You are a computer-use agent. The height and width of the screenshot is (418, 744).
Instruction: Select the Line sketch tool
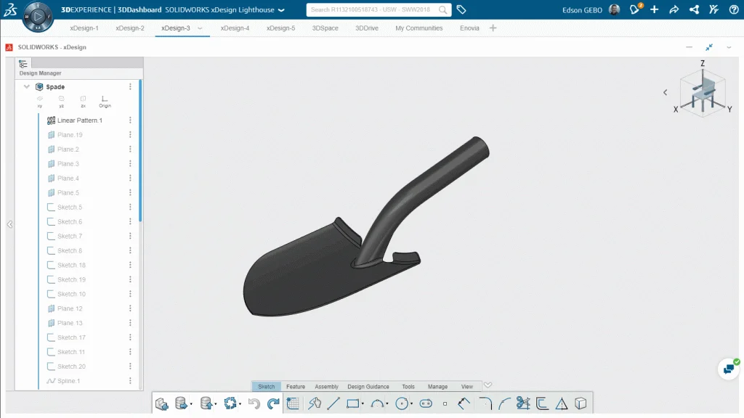point(333,403)
